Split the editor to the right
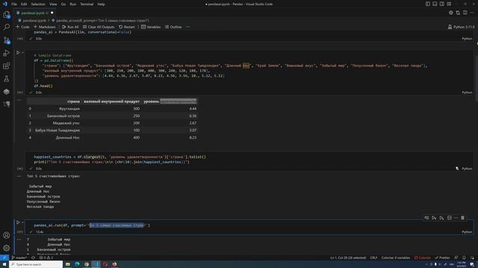Viewport: 478px width, 268px height. 465,13
